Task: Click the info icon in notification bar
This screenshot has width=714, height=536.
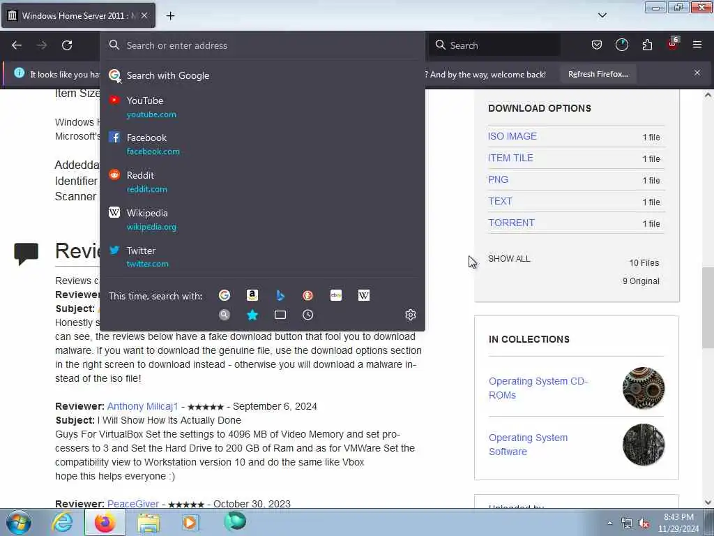Action: coord(19,73)
